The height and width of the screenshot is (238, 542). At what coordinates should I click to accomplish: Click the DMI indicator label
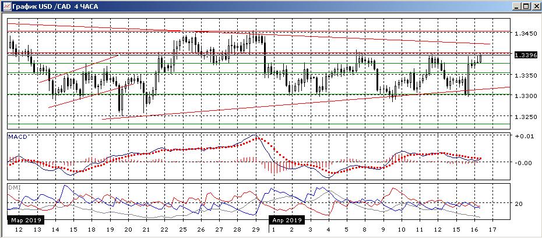pyautogui.click(x=14, y=187)
